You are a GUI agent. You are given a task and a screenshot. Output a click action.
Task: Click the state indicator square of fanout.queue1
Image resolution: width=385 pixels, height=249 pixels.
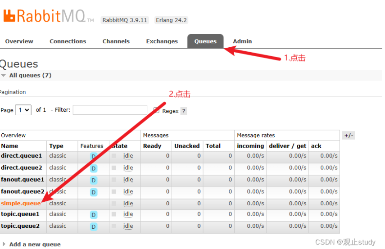tap(114, 180)
